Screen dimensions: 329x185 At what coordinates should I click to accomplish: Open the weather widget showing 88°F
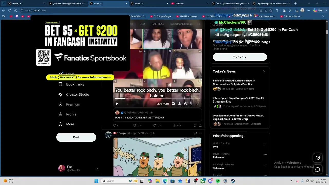click(9, 181)
